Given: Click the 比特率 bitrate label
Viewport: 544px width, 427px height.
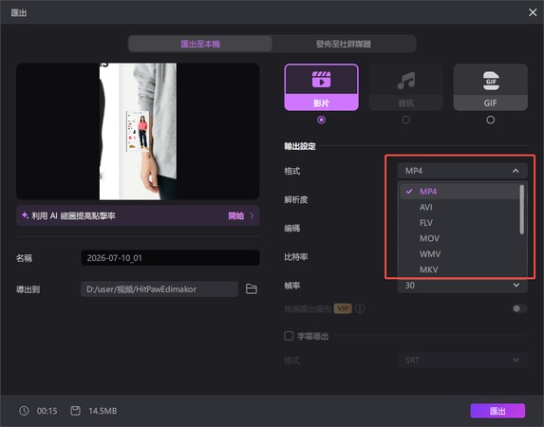Looking at the screenshot, I should click(x=296, y=257).
